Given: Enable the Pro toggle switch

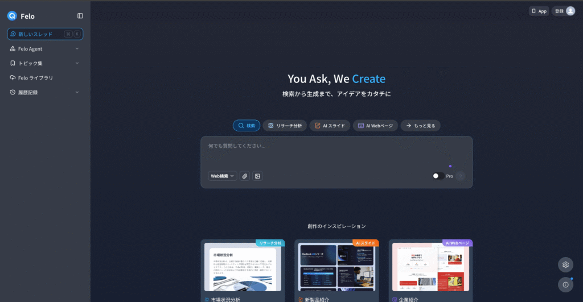Looking at the screenshot, I should click(438, 176).
